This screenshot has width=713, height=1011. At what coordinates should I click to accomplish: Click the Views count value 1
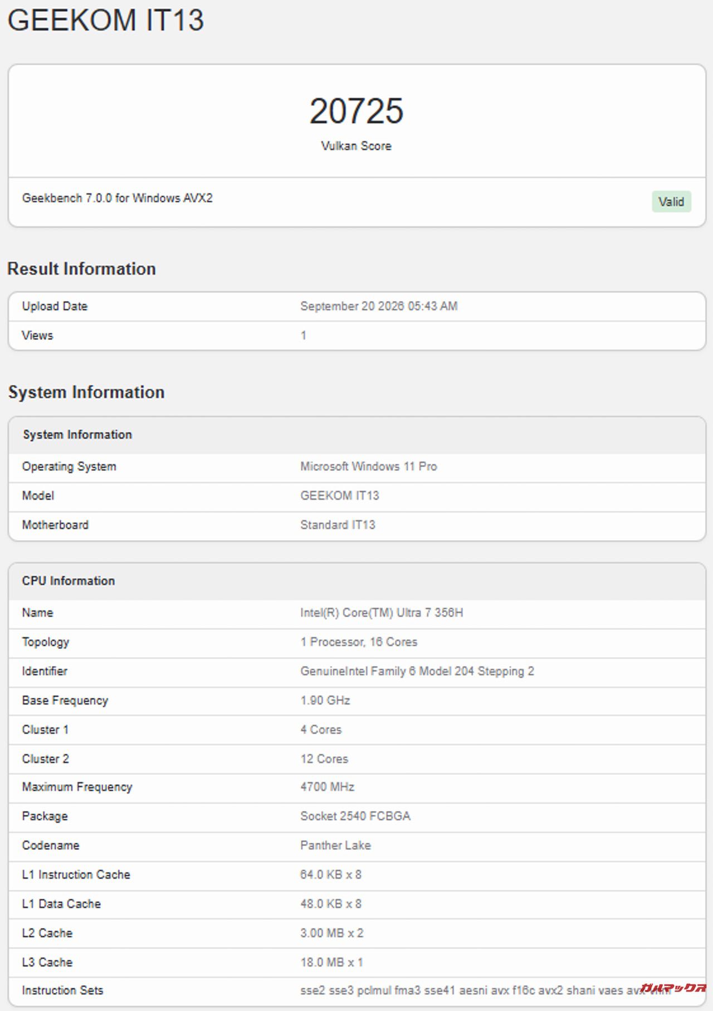(304, 336)
